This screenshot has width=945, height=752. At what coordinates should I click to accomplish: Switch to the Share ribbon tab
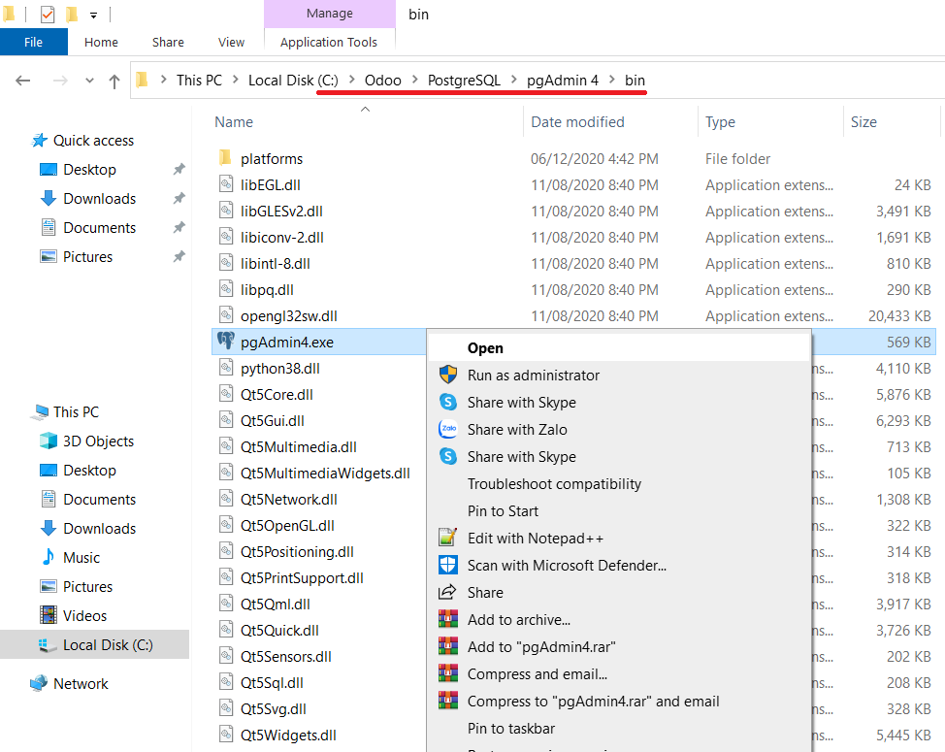(x=168, y=42)
